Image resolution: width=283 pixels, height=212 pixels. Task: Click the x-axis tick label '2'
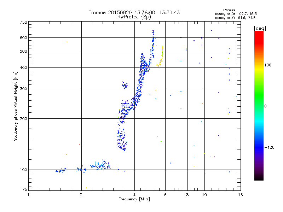[81, 195]
